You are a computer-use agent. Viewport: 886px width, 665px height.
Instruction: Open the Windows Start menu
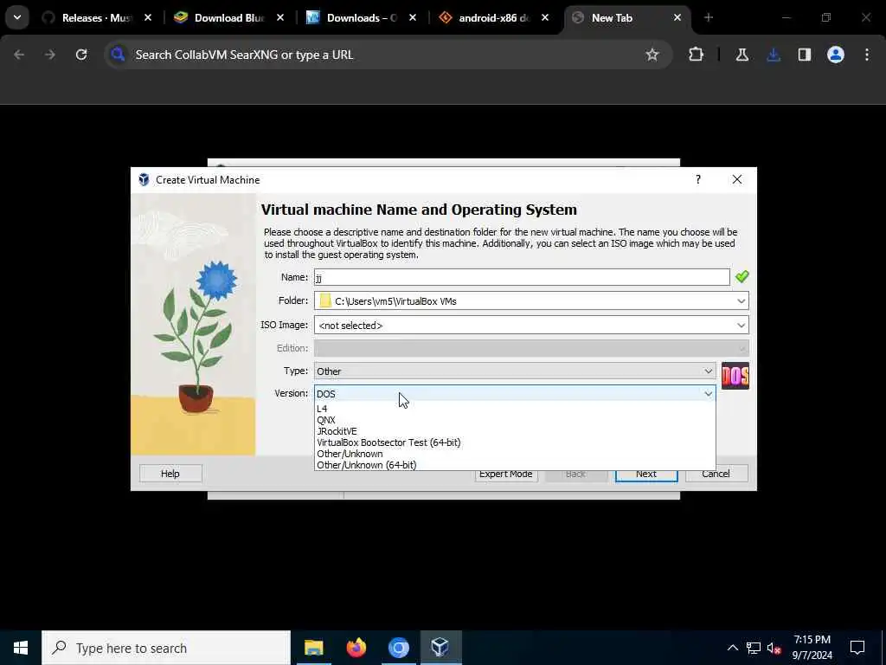tap(21, 648)
